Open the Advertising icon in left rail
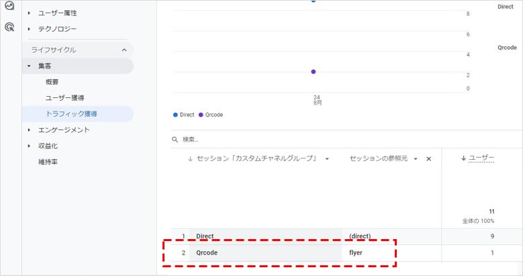This screenshot has height=276, width=523. point(9,27)
